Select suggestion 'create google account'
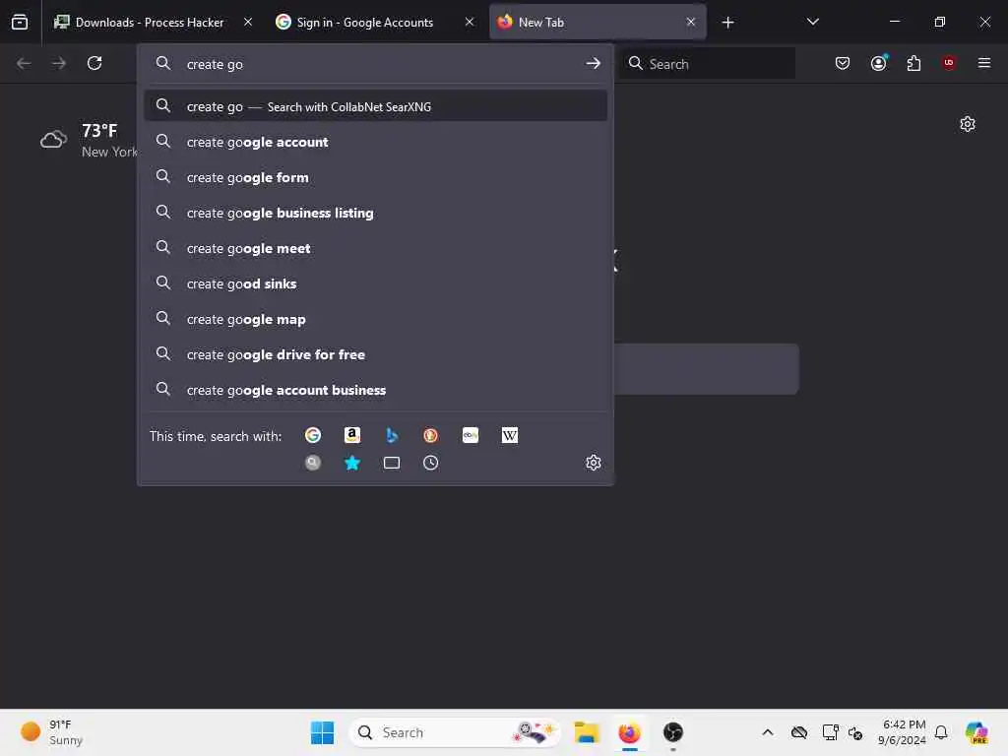1008x756 pixels. [375, 142]
